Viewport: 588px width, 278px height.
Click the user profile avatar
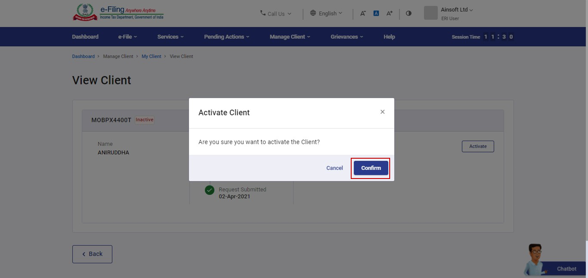pyautogui.click(x=431, y=13)
